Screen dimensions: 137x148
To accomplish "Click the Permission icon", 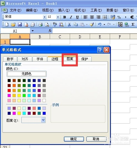I will pyautogui.click(x=26, y=24).
